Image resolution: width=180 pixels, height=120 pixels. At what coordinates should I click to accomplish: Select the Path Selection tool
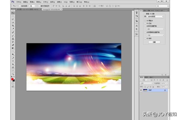point(13,64)
